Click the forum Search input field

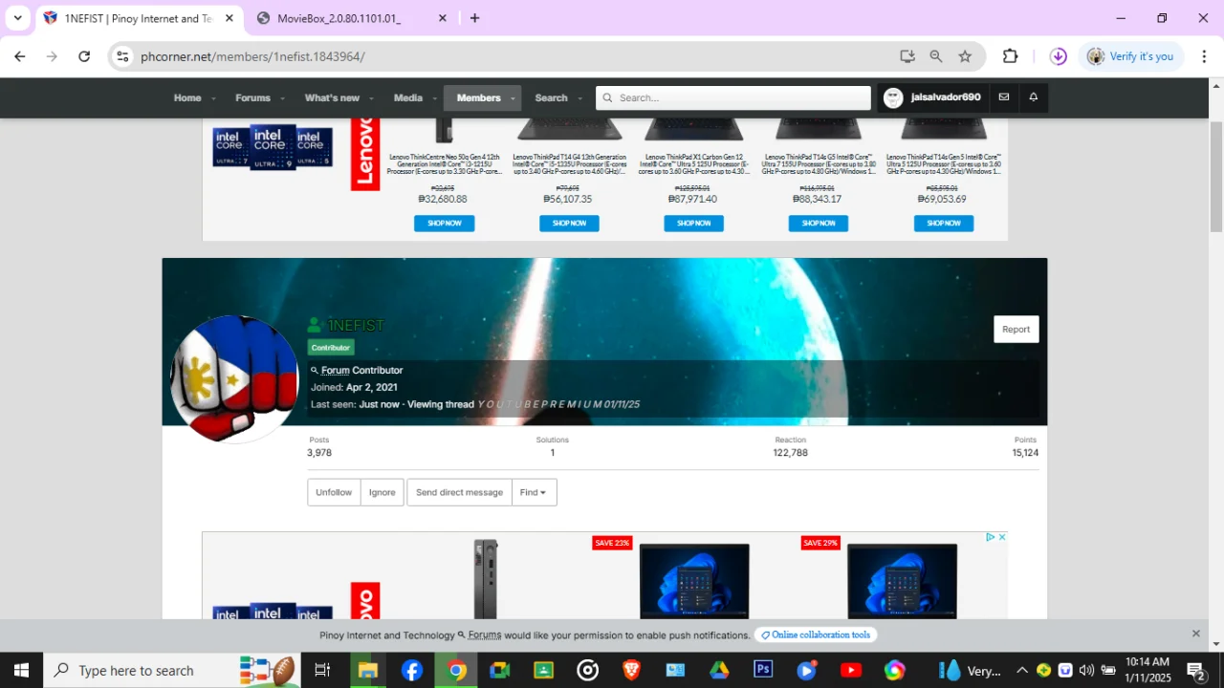coord(733,97)
